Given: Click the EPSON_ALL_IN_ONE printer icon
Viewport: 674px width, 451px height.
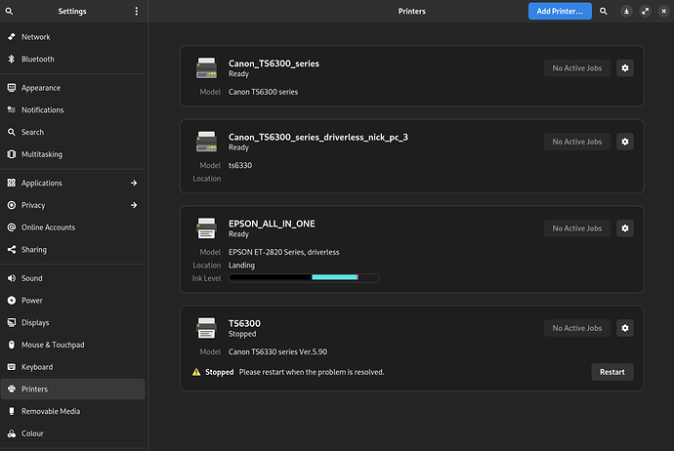Looking at the screenshot, I should click(206, 228).
